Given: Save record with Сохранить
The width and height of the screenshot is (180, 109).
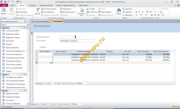Looking at the screenshot, I should pos(92,12).
